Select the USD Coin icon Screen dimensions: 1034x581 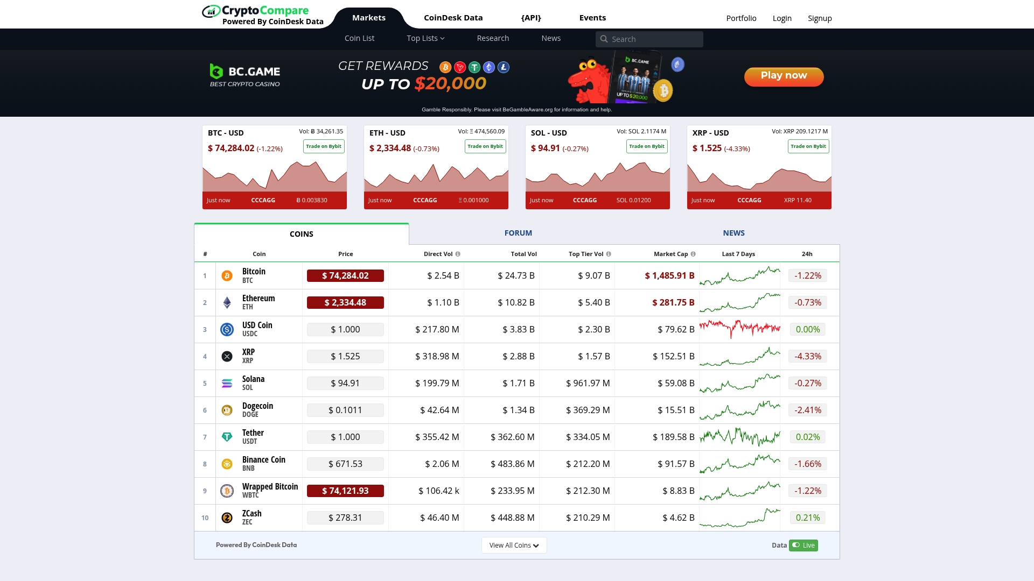click(227, 329)
